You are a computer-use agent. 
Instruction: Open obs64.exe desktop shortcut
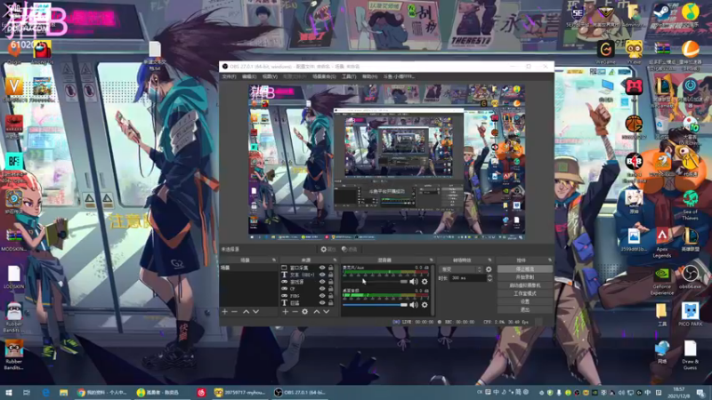click(691, 277)
